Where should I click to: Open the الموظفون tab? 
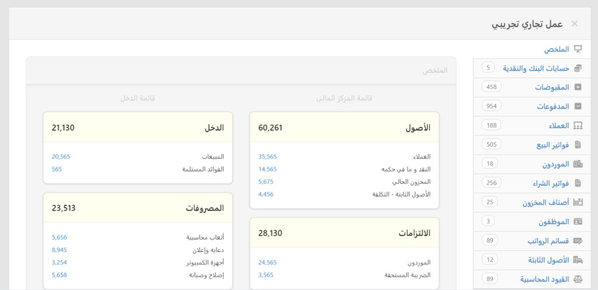click(531, 221)
